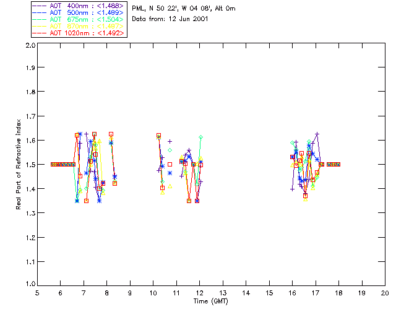Click the 1.2 y-axis tick label
This screenshot has width=396, height=317.
(x=30, y=238)
